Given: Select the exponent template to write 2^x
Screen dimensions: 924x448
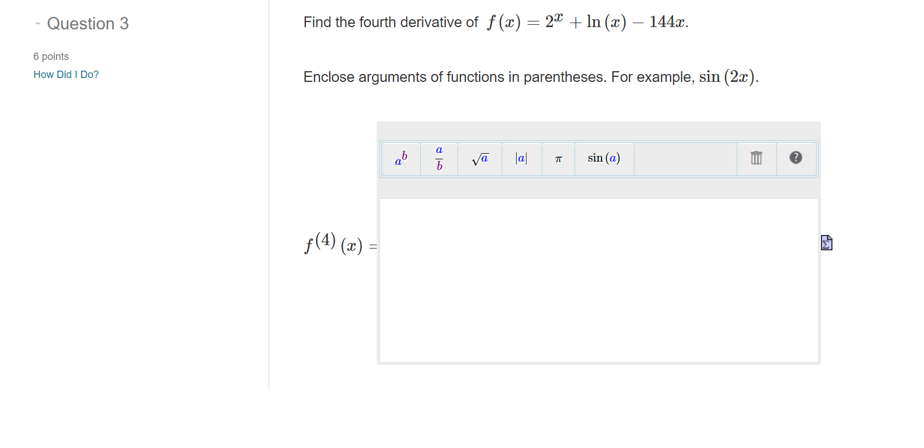Looking at the screenshot, I should [x=400, y=159].
